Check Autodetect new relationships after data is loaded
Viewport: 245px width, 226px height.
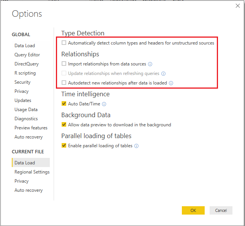64,83
